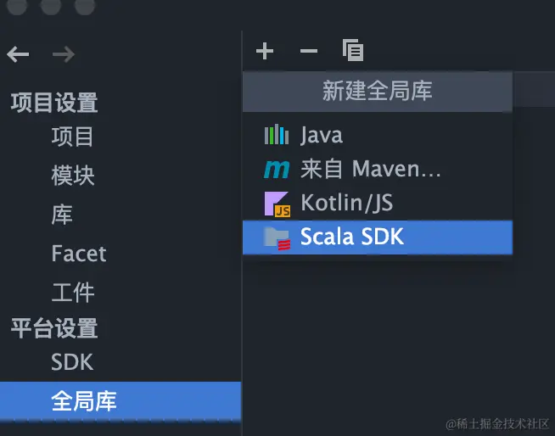Open SDK under 平台设置

[x=72, y=361]
